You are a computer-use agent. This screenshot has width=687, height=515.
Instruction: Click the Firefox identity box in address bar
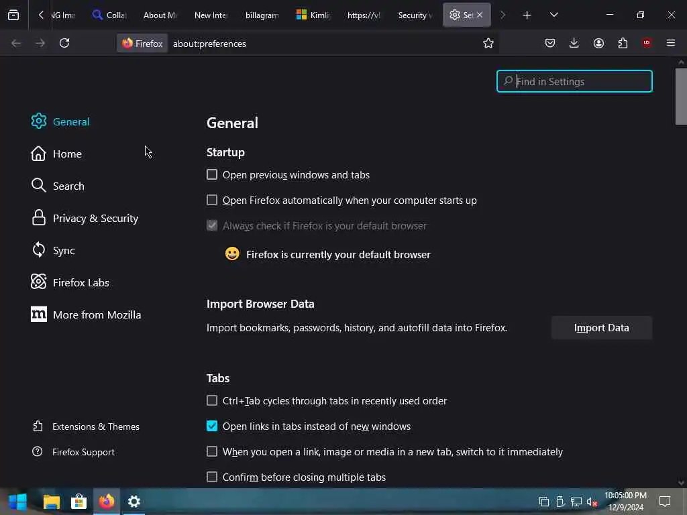tap(142, 44)
